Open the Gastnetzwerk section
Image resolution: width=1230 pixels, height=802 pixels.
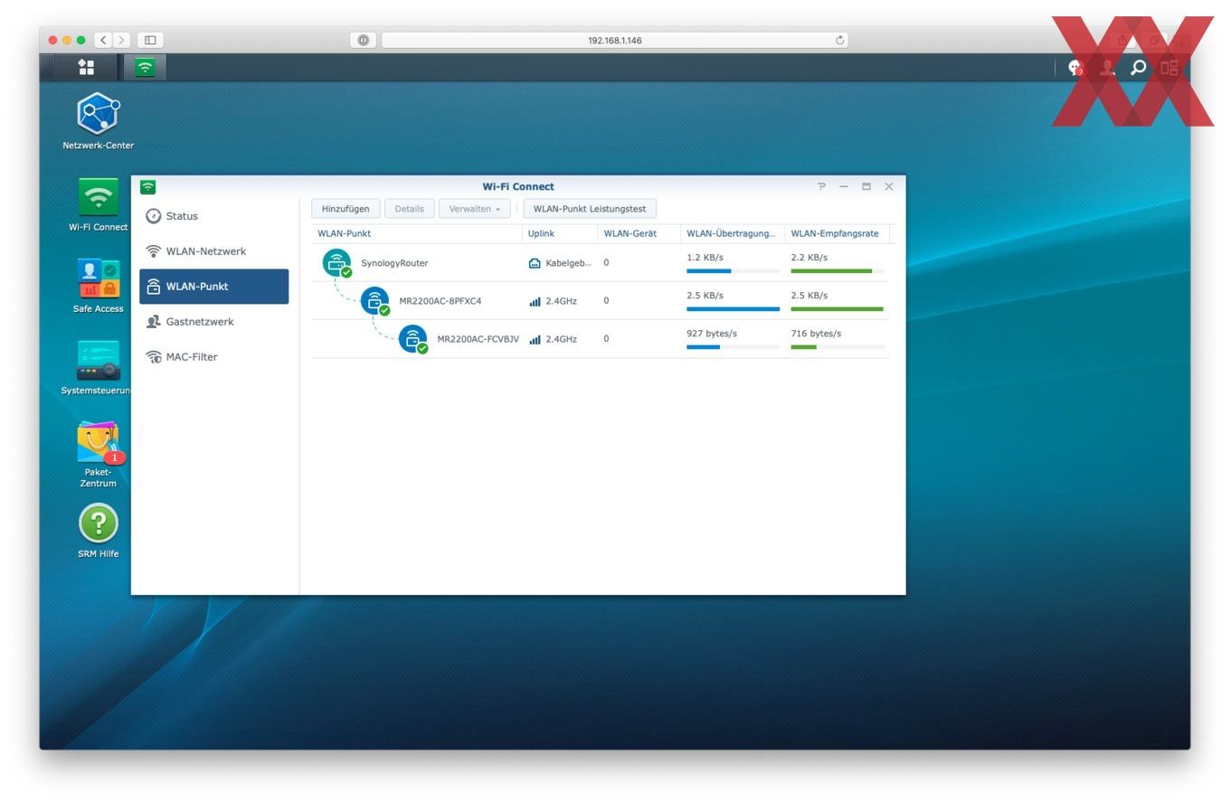[214, 322]
